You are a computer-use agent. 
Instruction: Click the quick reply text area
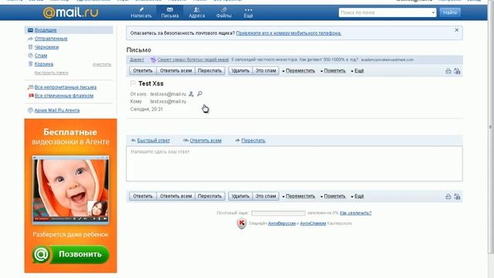point(294,164)
